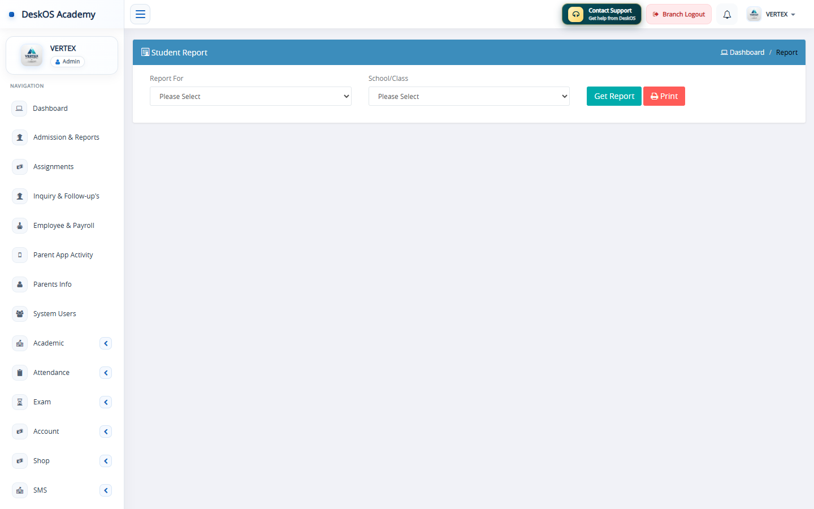Screen dimensions: 814x509
Task: Click the red Print button
Action: [664, 96]
